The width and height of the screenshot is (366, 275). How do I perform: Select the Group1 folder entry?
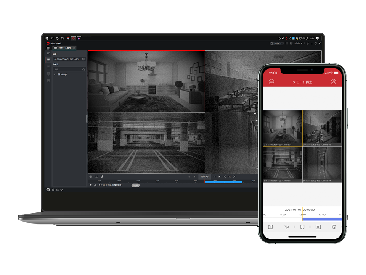point(63,74)
